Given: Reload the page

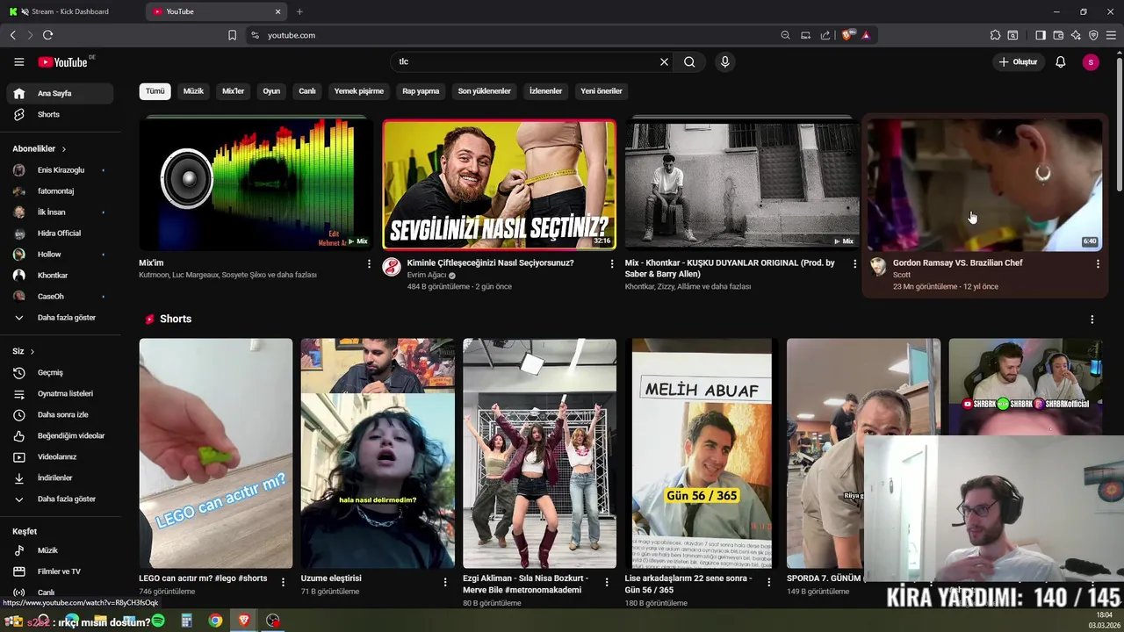Looking at the screenshot, I should point(47,35).
